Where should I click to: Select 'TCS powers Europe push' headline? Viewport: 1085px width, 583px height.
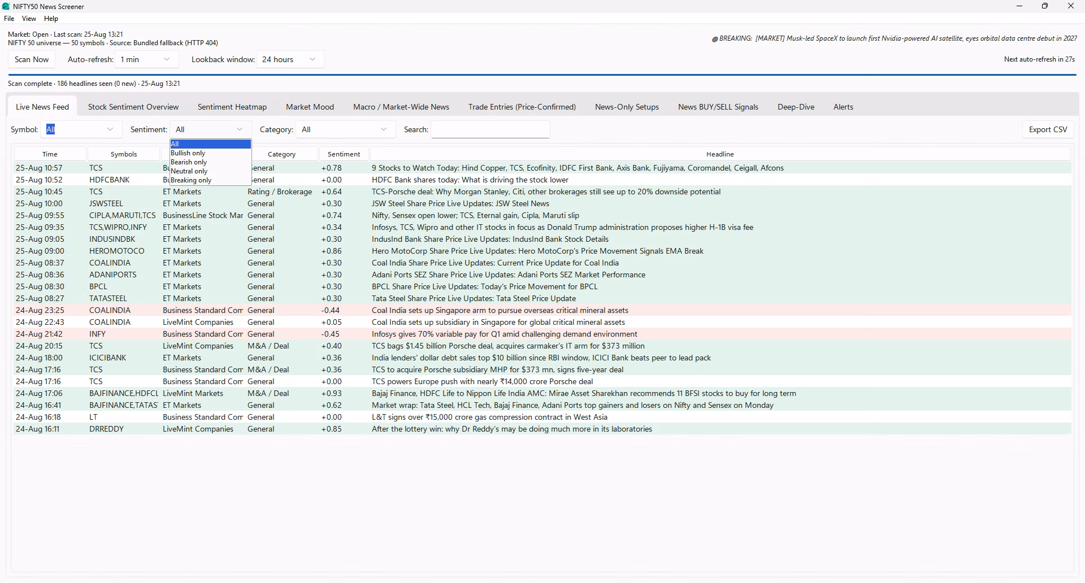click(483, 381)
